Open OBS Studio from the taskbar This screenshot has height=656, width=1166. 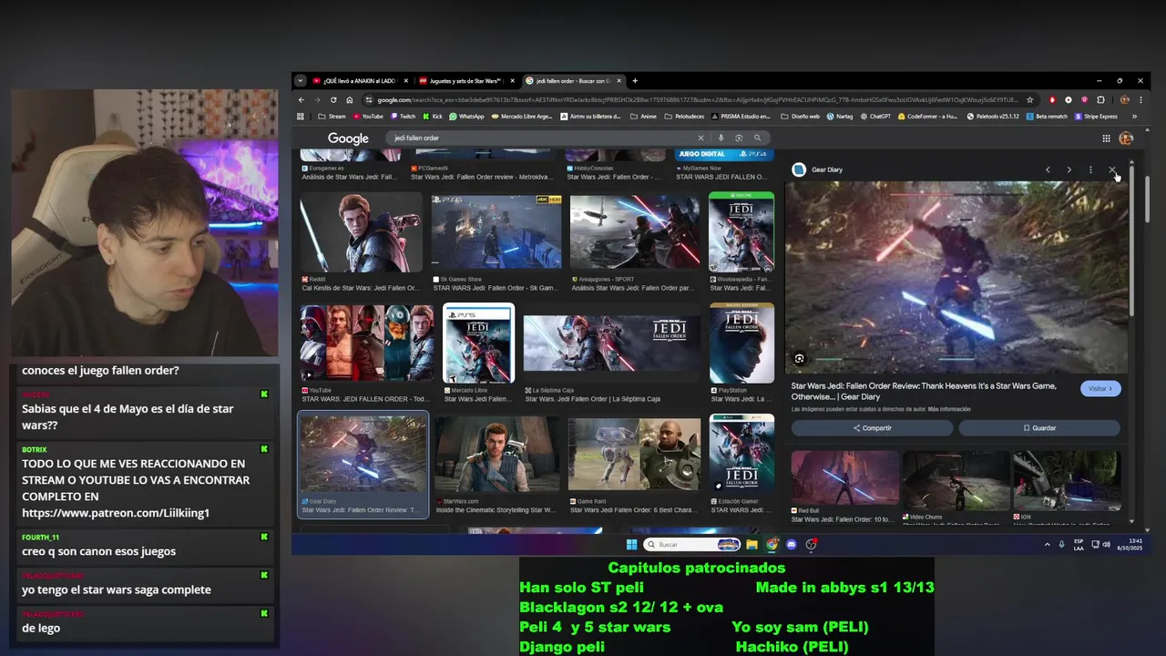[811, 544]
